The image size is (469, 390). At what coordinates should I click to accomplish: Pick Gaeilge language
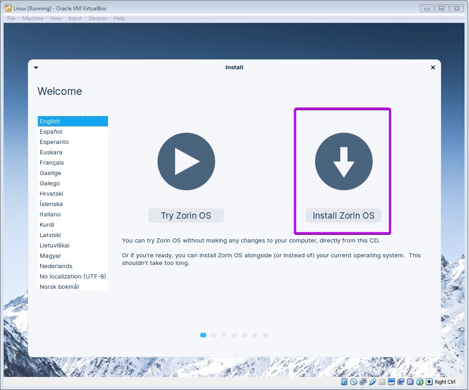(x=72, y=173)
